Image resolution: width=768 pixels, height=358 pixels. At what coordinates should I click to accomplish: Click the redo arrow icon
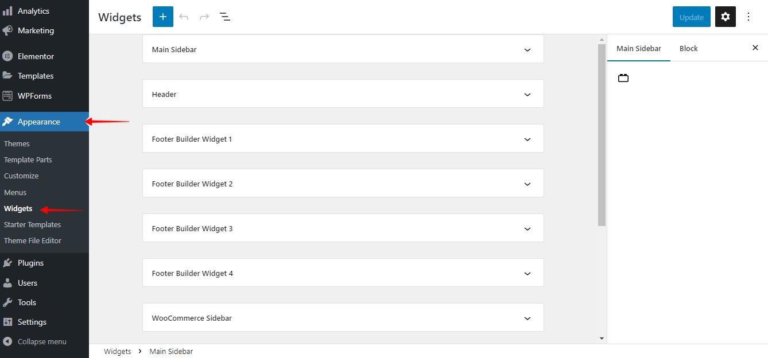[x=204, y=17]
